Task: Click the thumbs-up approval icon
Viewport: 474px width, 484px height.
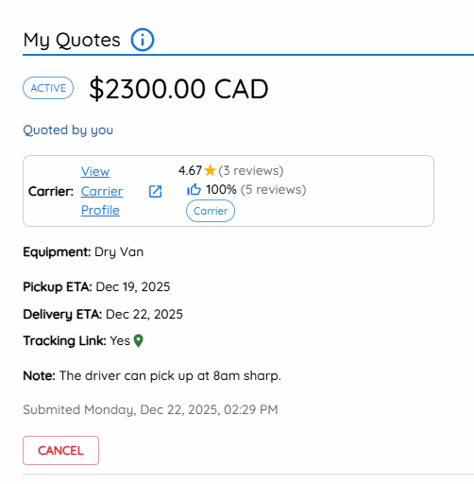Action: [x=194, y=189]
